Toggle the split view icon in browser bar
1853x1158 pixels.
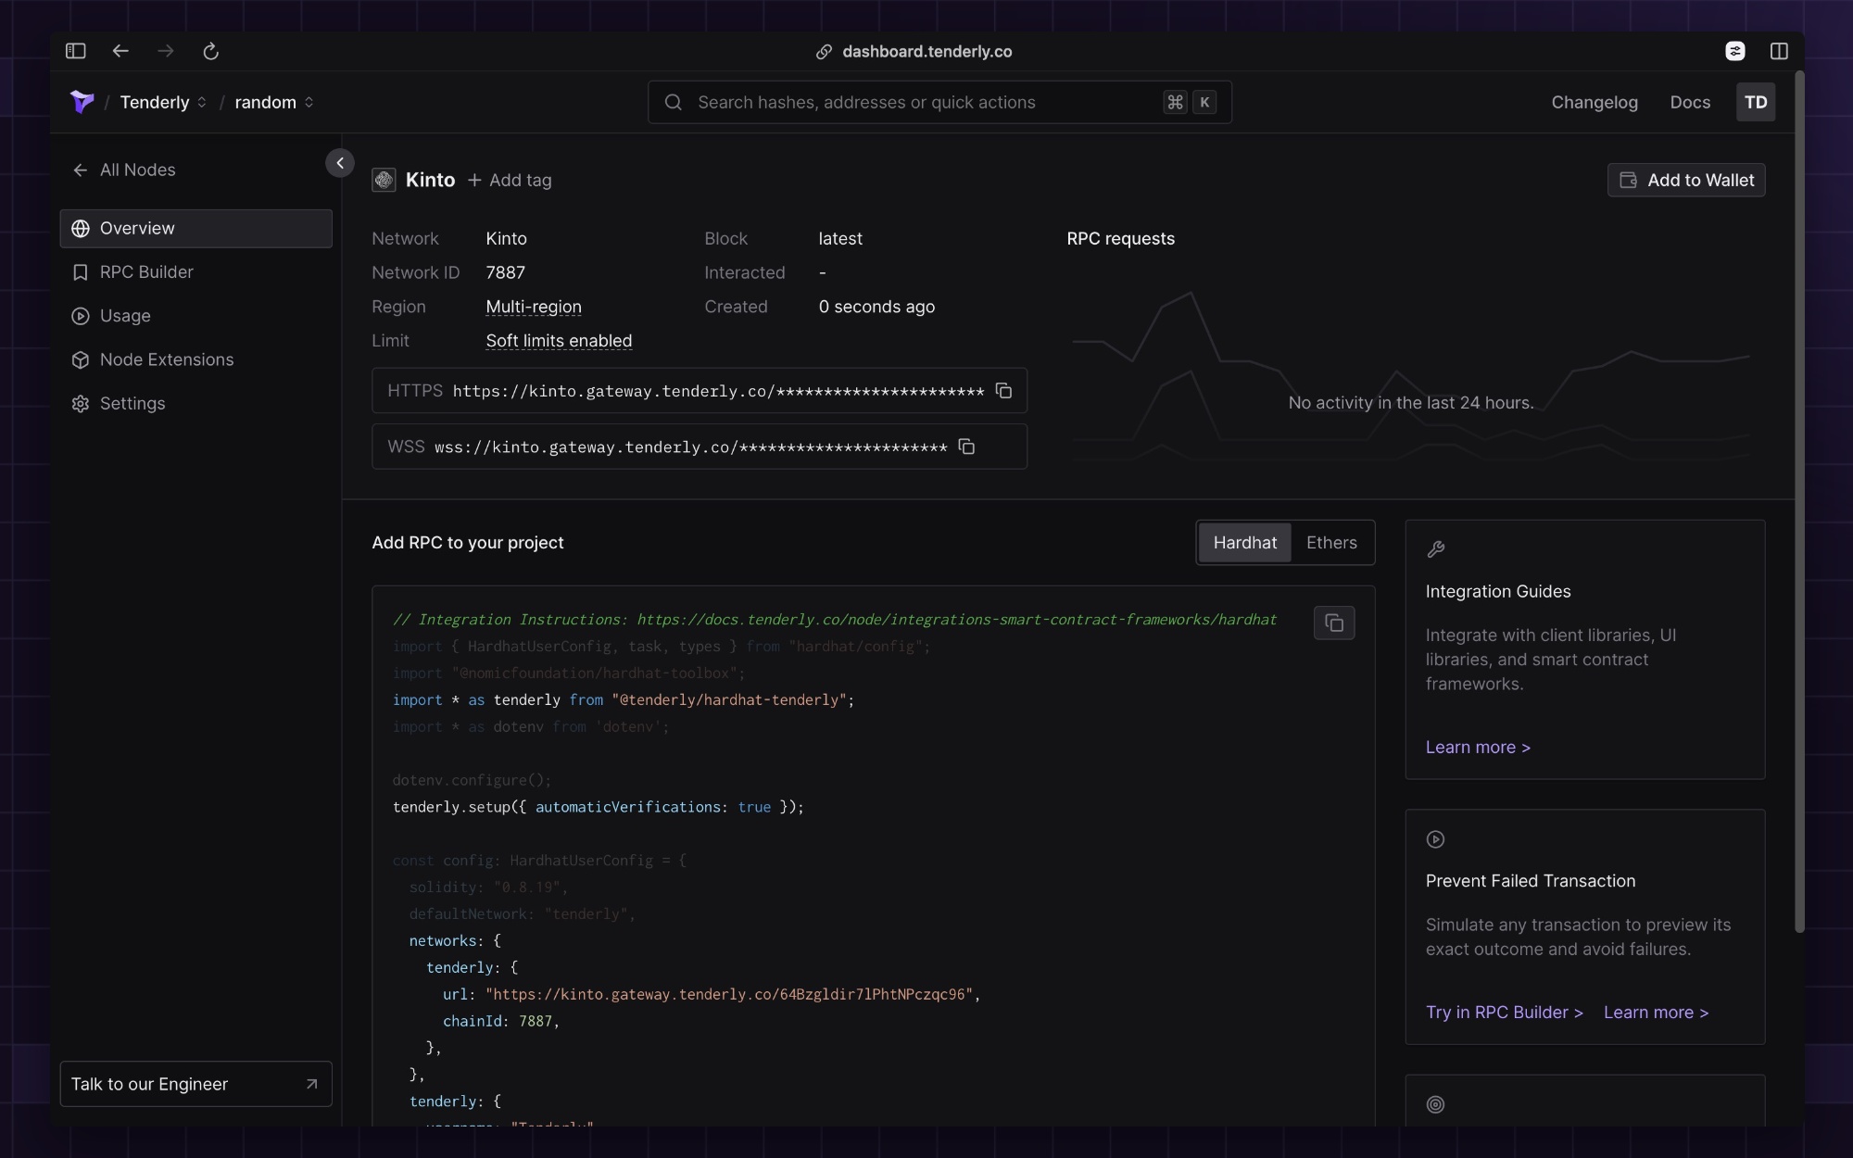pos(1779,51)
